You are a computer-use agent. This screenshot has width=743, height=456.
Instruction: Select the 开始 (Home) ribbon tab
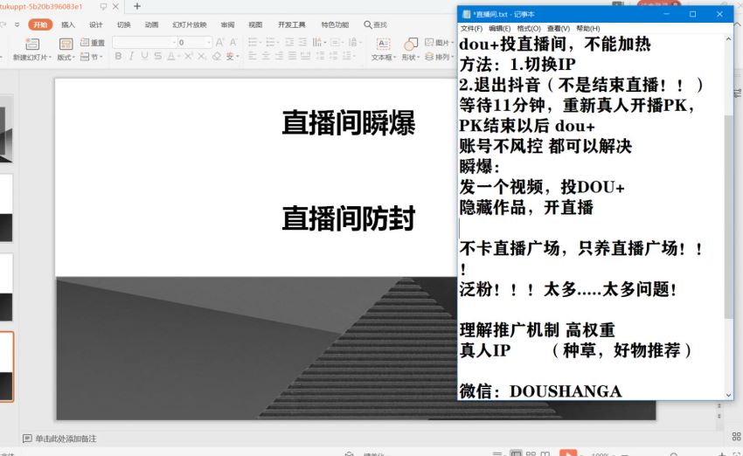click(40, 24)
